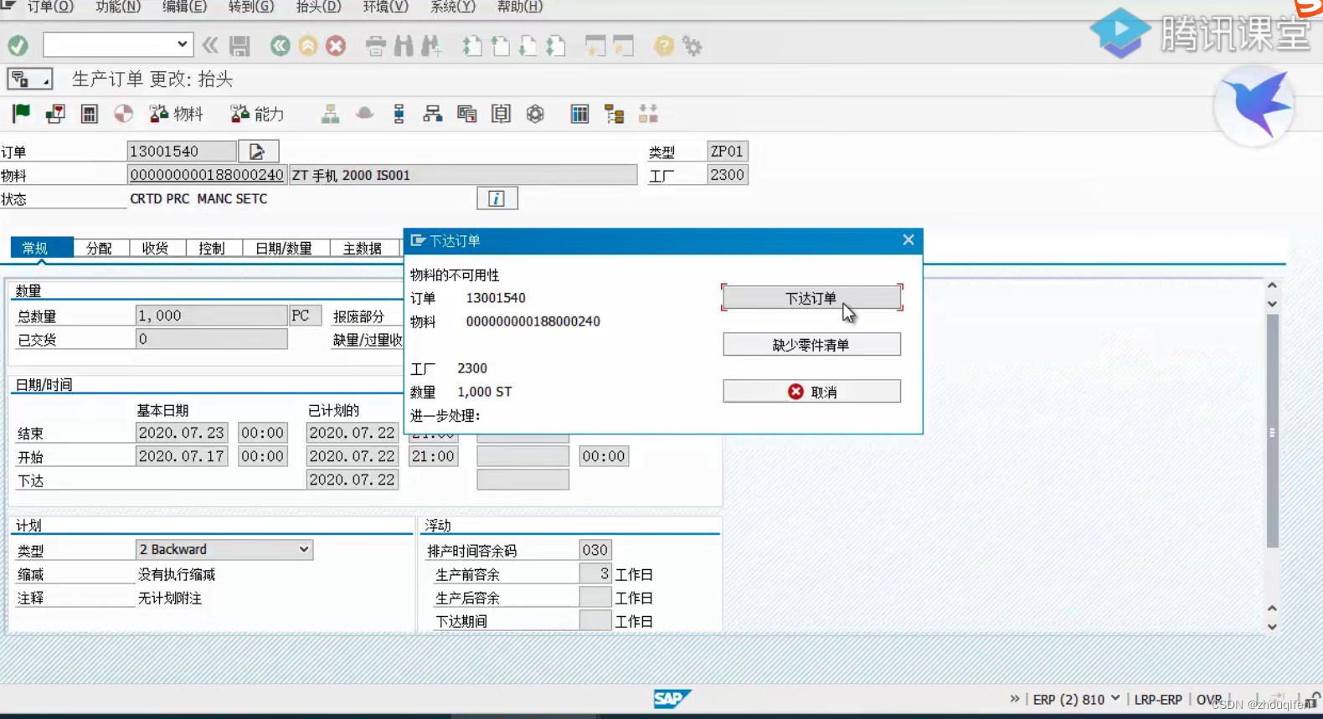Click the yellow Exit icon
This screenshot has width=1323, height=719.
click(x=308, y=45)
